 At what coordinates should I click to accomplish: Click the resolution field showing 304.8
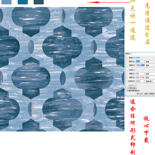[x=140, y=81]
